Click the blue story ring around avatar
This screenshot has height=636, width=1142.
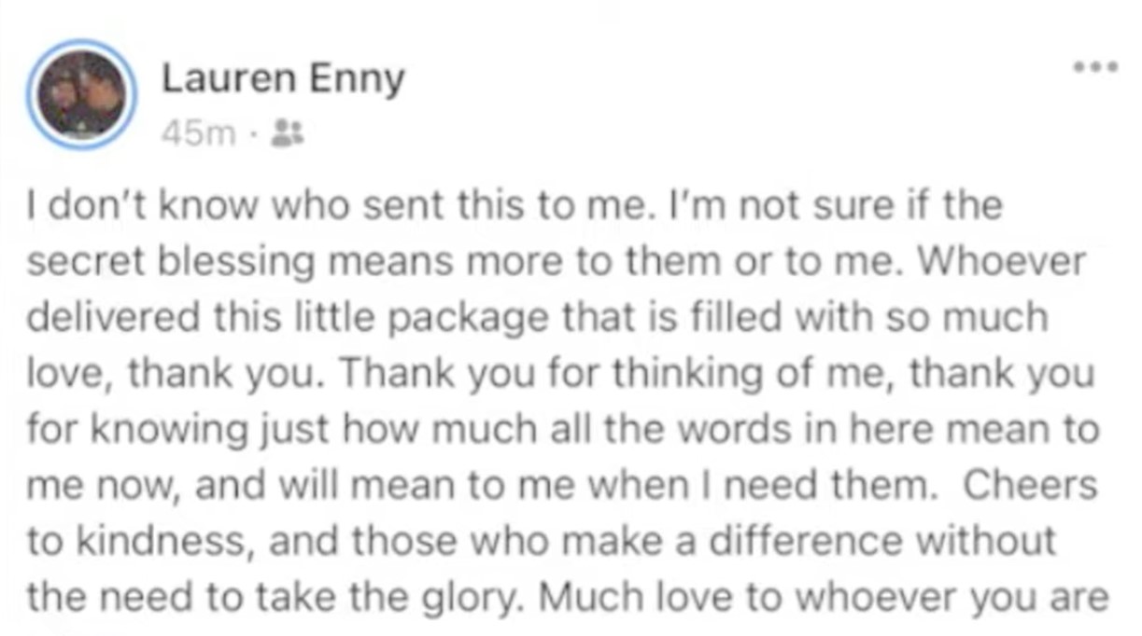(x=84, y=95)
